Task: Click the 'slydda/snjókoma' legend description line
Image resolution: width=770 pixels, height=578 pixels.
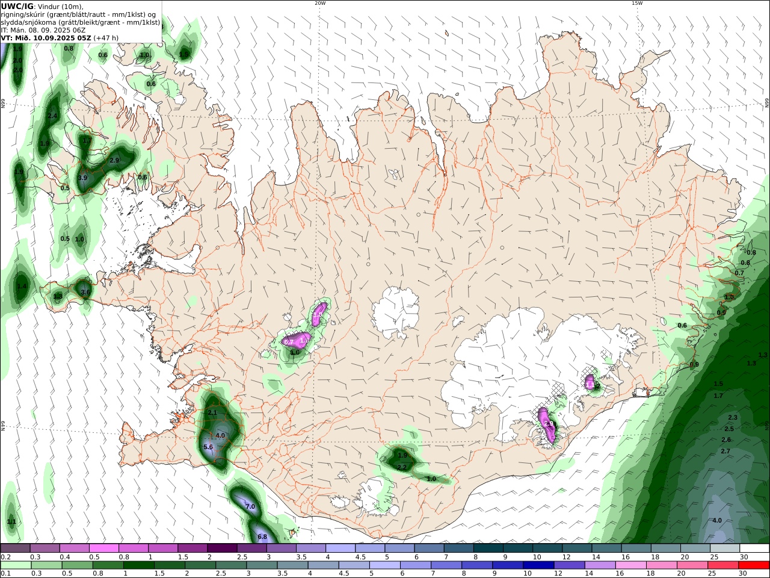Action: tap(80, 22)
